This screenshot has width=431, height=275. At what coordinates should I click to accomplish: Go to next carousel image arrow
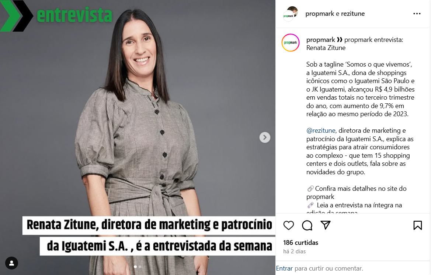pos(265,137)
